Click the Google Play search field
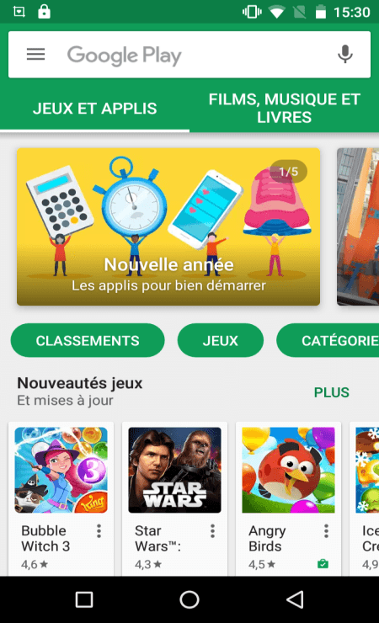The width and height of the screenshot is (379, 623). coord(189,55)
